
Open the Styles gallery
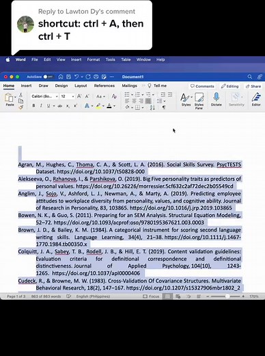[x=186, y=99]
